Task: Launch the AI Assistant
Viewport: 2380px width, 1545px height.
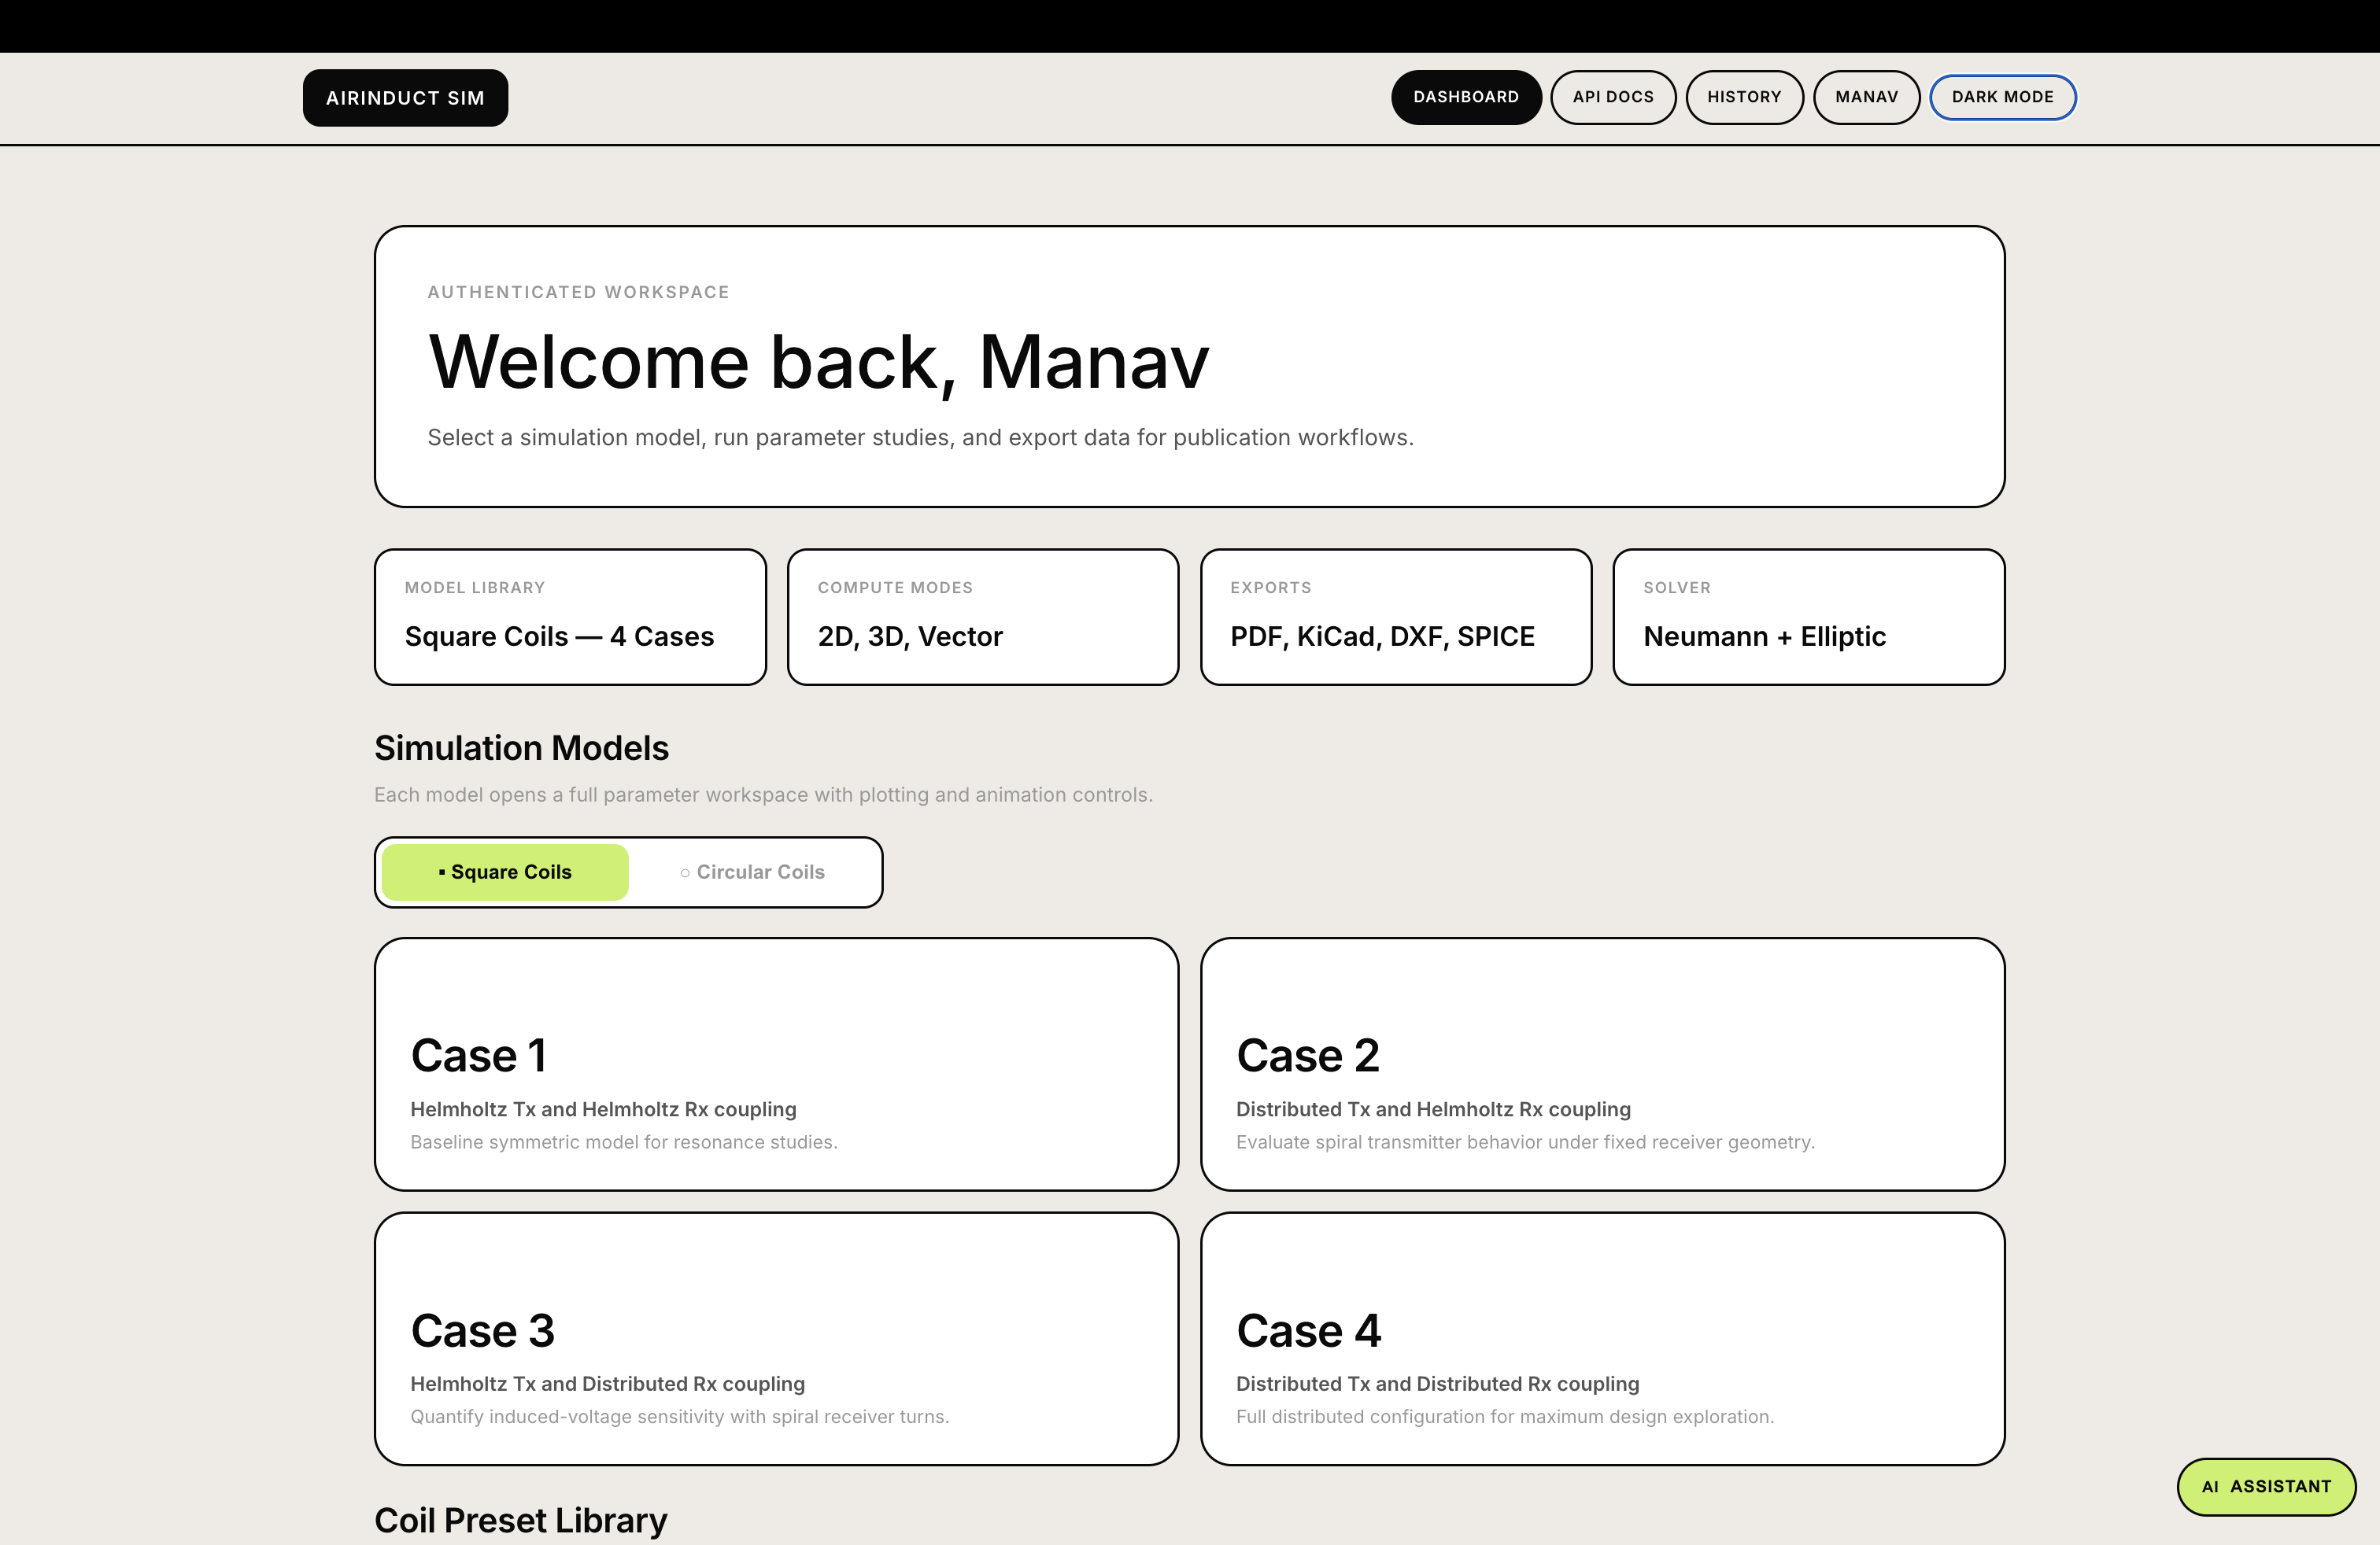Action: pos(2265,1486)
